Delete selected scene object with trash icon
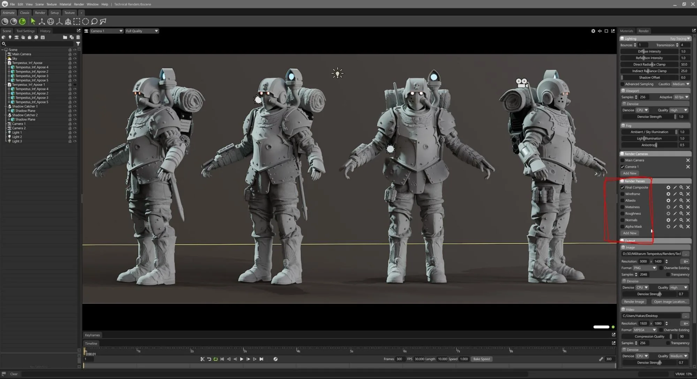 pyautogui.click(x=78, y=37)
